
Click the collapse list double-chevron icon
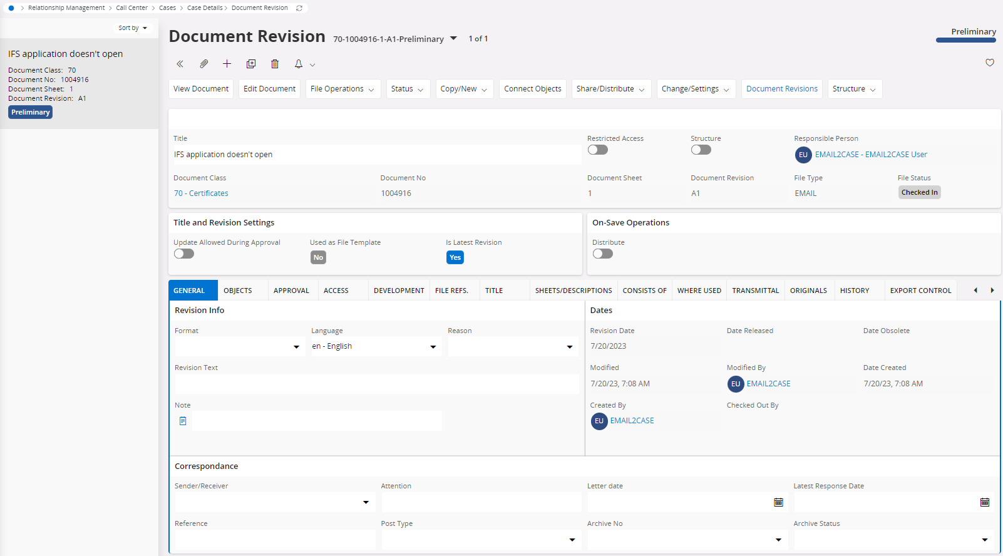180,64
